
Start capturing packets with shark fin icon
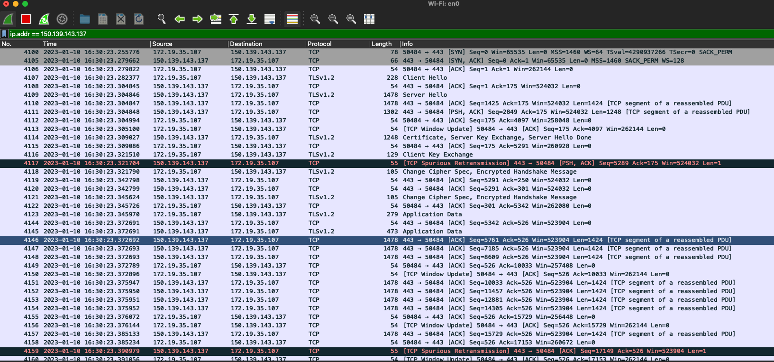pos(8,19)
